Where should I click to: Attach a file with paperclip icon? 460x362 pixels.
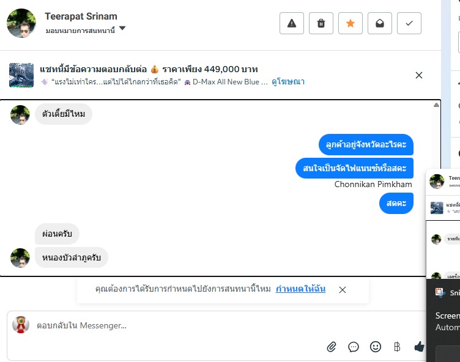332,347
